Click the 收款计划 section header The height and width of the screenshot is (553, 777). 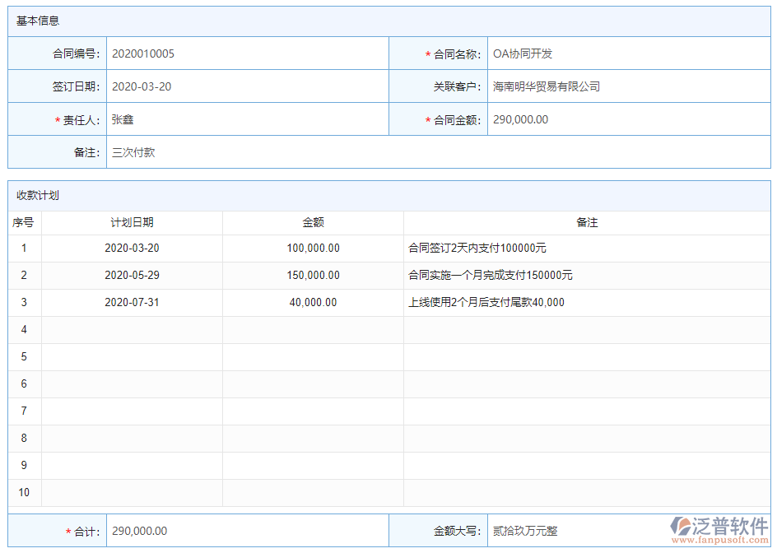pos(38,195)
